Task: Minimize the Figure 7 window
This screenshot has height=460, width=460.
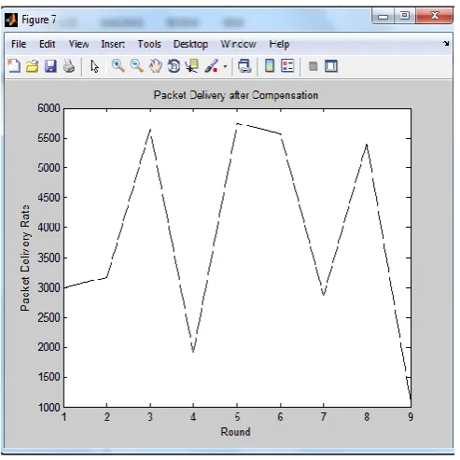Action: tap(383, 16)
